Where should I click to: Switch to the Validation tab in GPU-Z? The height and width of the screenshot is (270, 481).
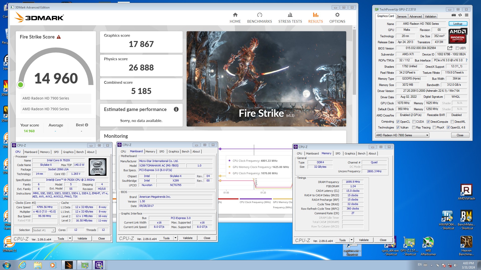(x=430, y=16)
